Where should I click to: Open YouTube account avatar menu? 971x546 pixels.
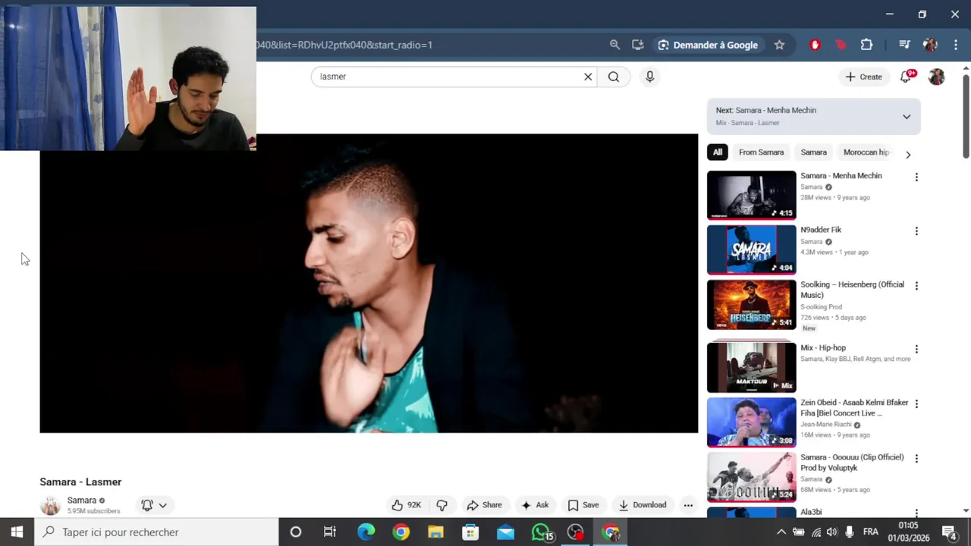(x=937, y=77)
